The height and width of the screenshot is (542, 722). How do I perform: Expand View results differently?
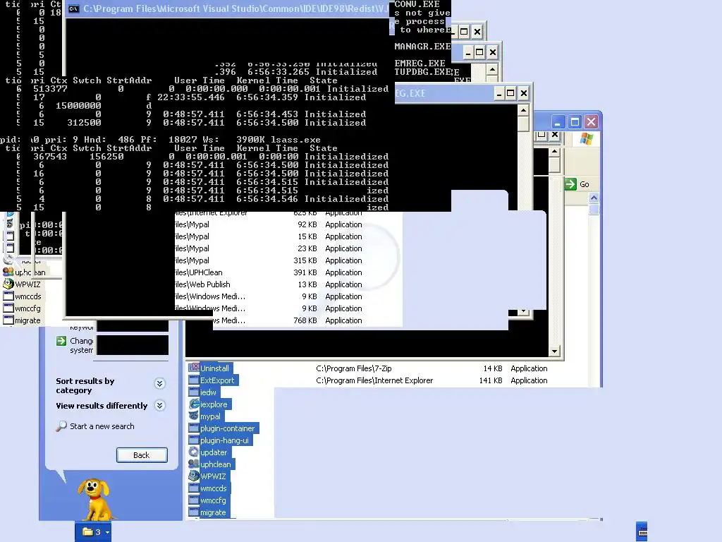(160, 406)
